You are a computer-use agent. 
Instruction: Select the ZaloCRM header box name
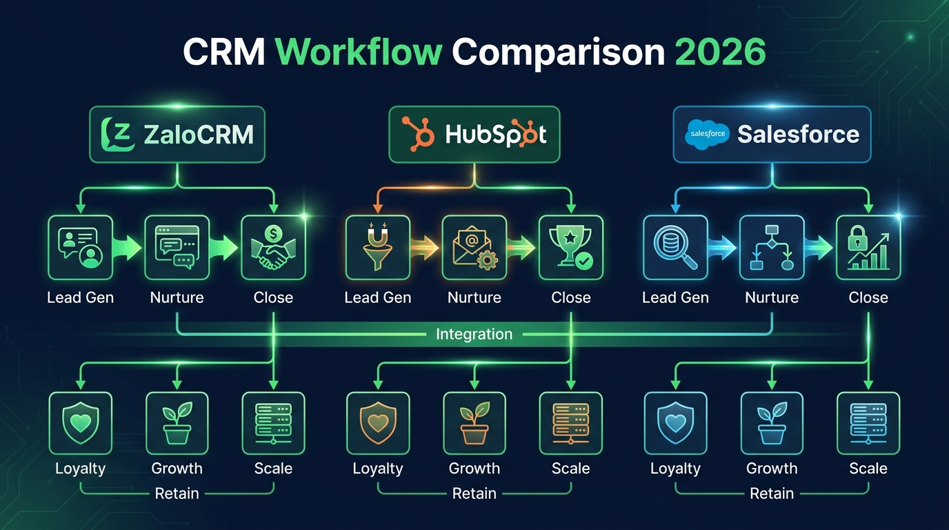[199, 135]
